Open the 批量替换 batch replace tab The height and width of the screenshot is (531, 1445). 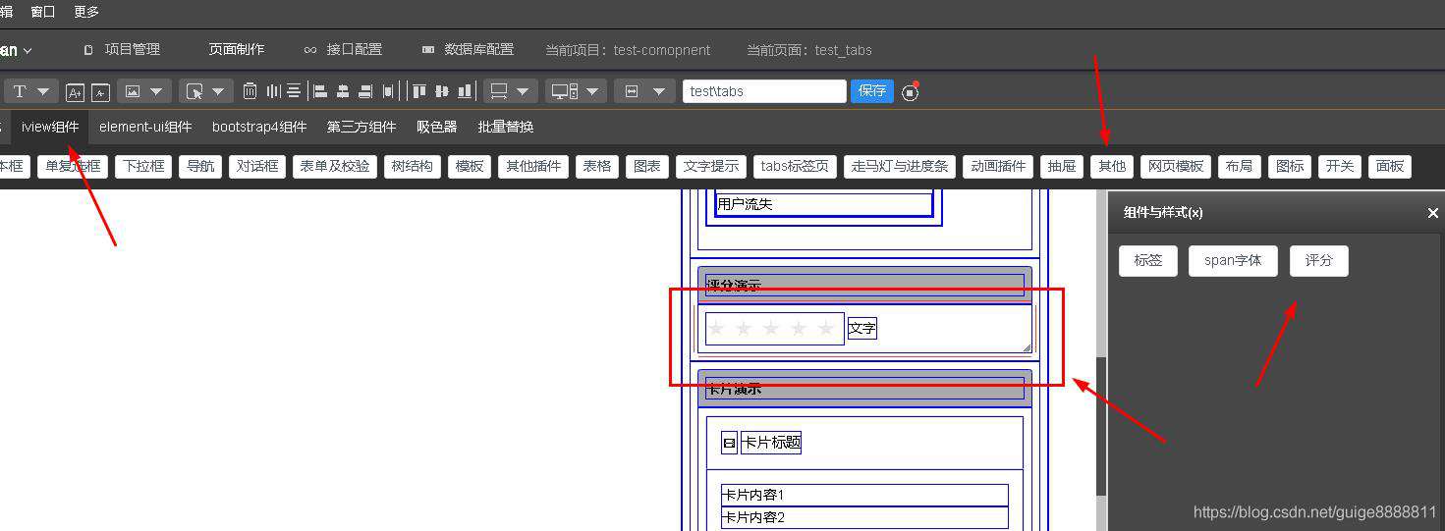pos(506,127)
